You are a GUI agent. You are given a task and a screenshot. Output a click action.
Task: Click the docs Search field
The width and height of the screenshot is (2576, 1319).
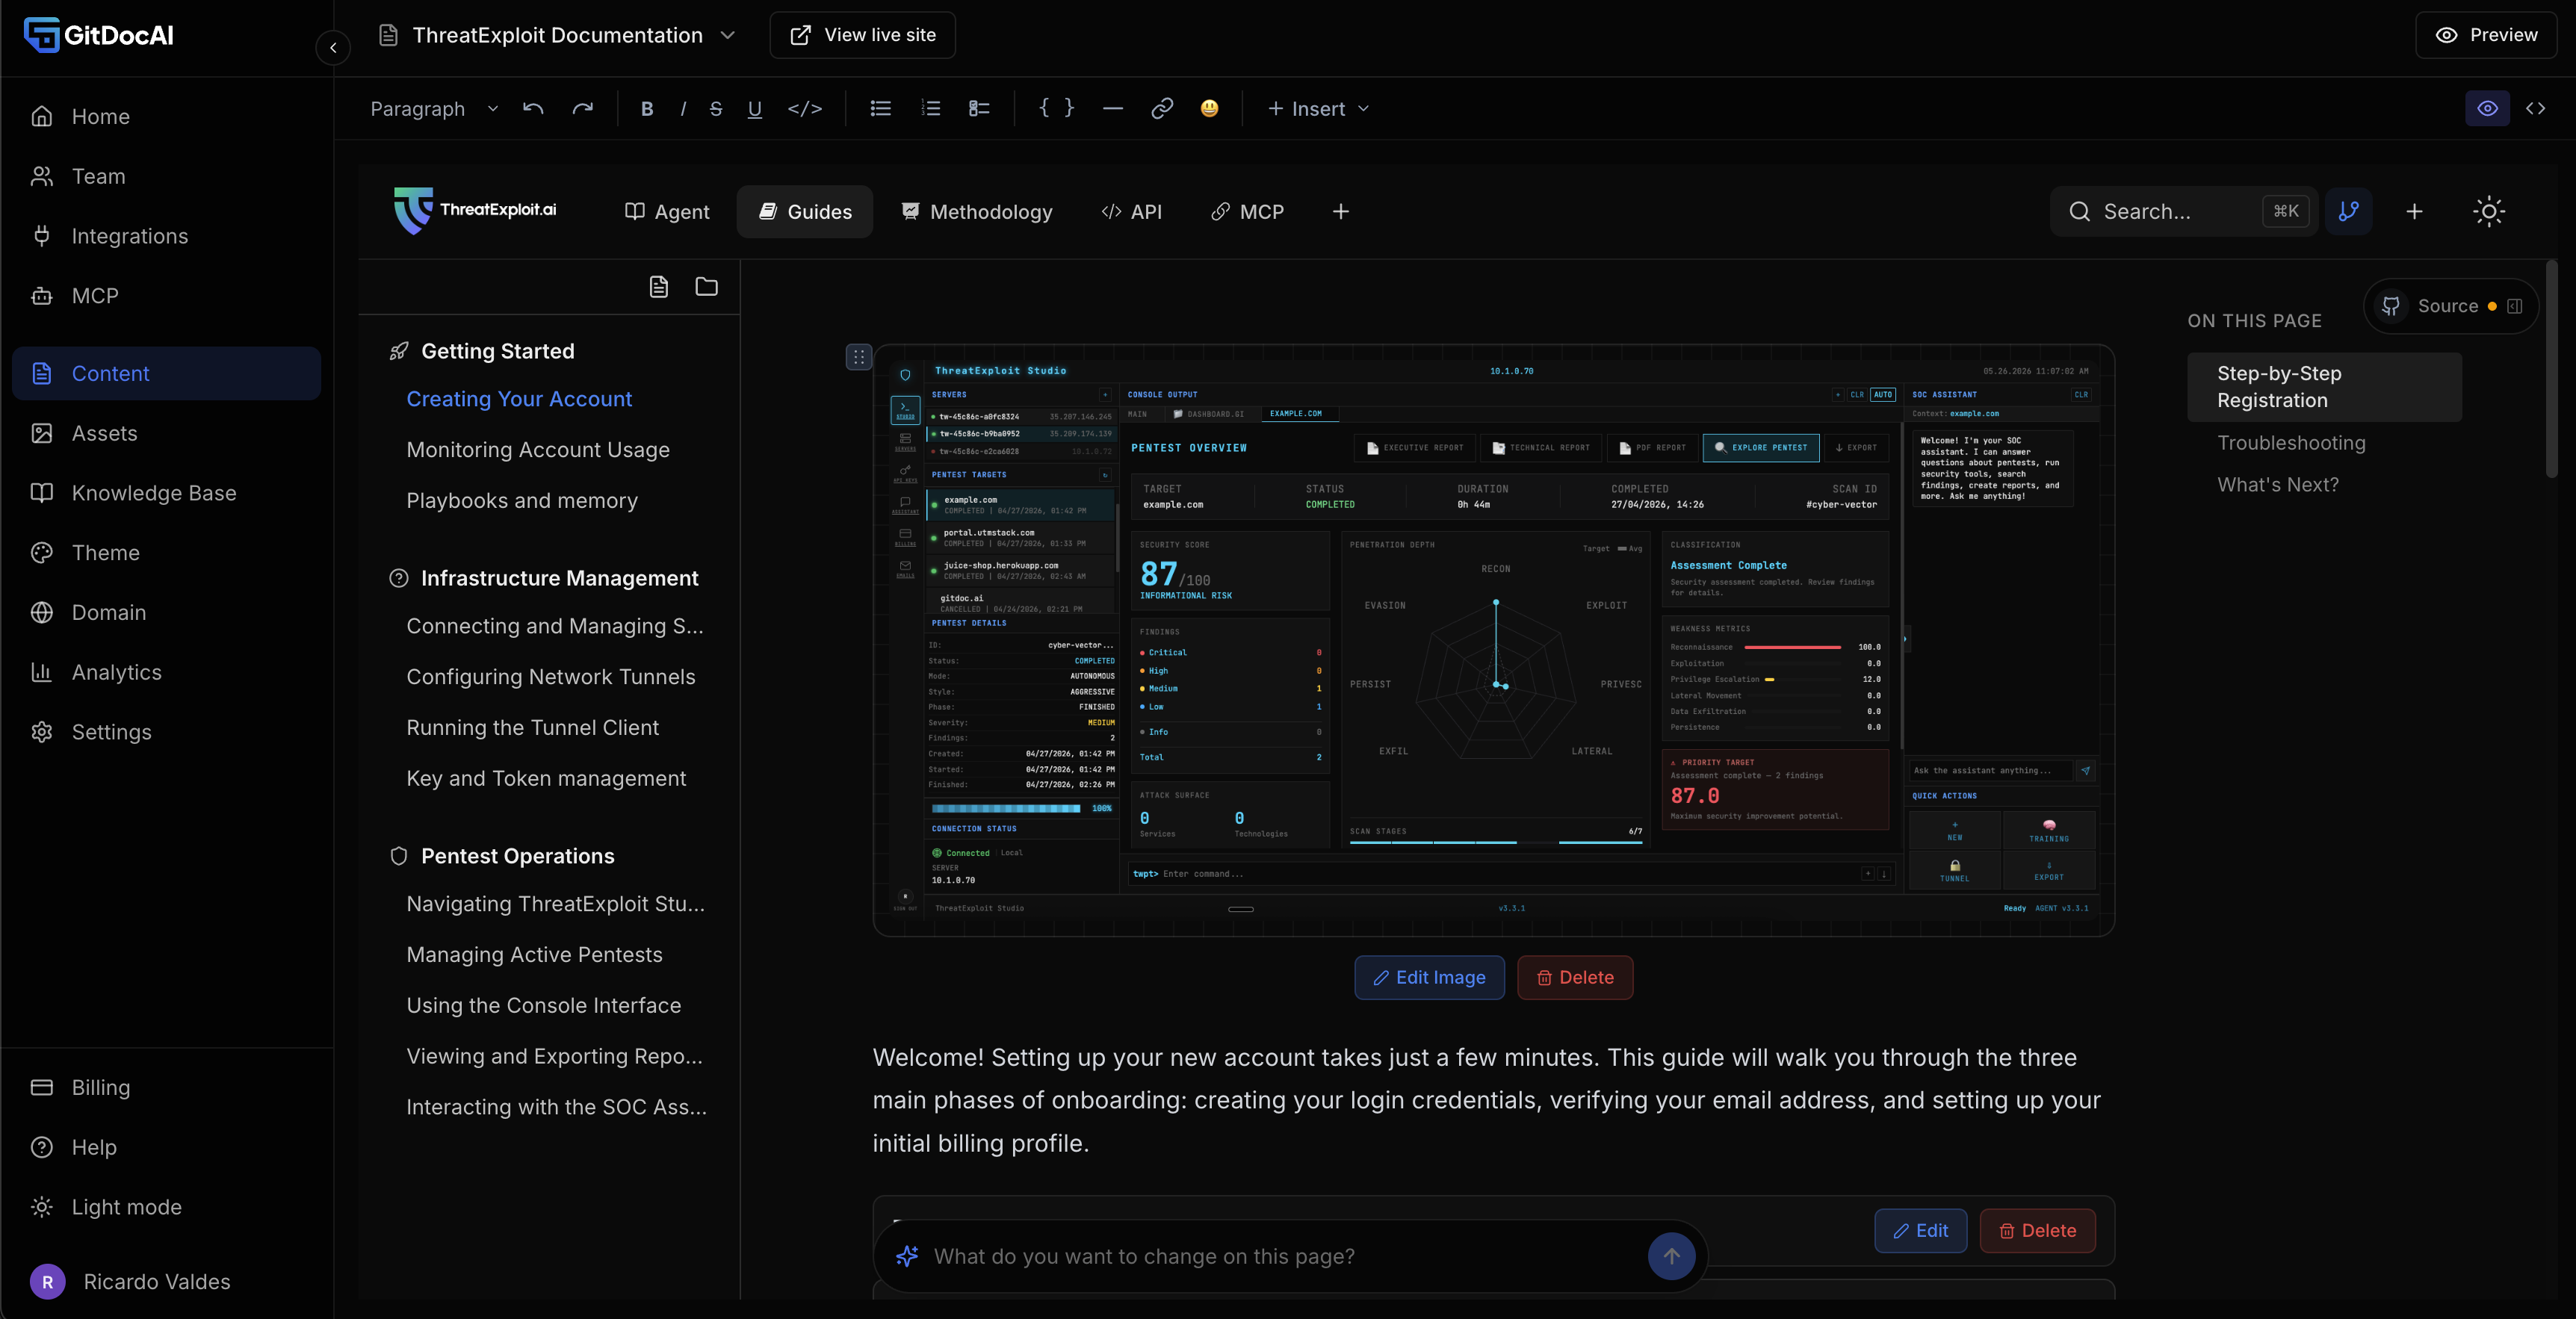pos(2183,211)
